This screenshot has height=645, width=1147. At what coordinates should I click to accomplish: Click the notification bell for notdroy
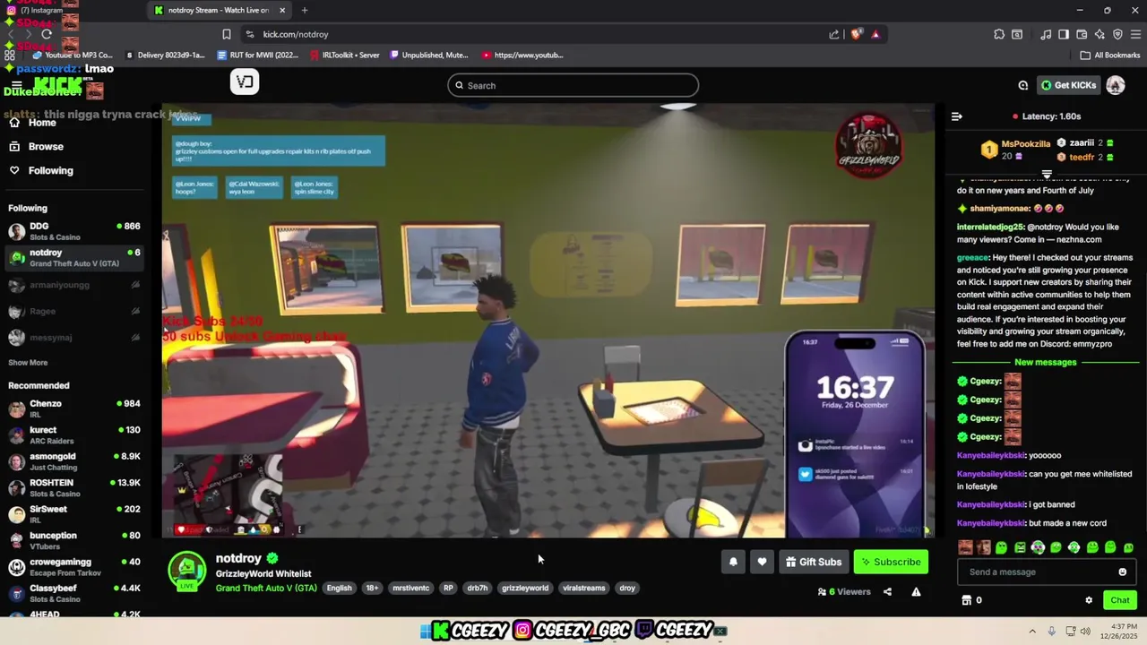(x=733, y=562)
